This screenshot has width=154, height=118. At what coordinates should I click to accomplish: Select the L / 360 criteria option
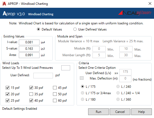coord(118,100)
